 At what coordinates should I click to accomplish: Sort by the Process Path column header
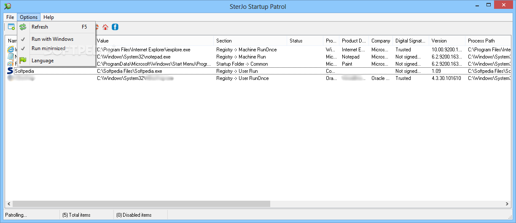(x=489, y=41)
